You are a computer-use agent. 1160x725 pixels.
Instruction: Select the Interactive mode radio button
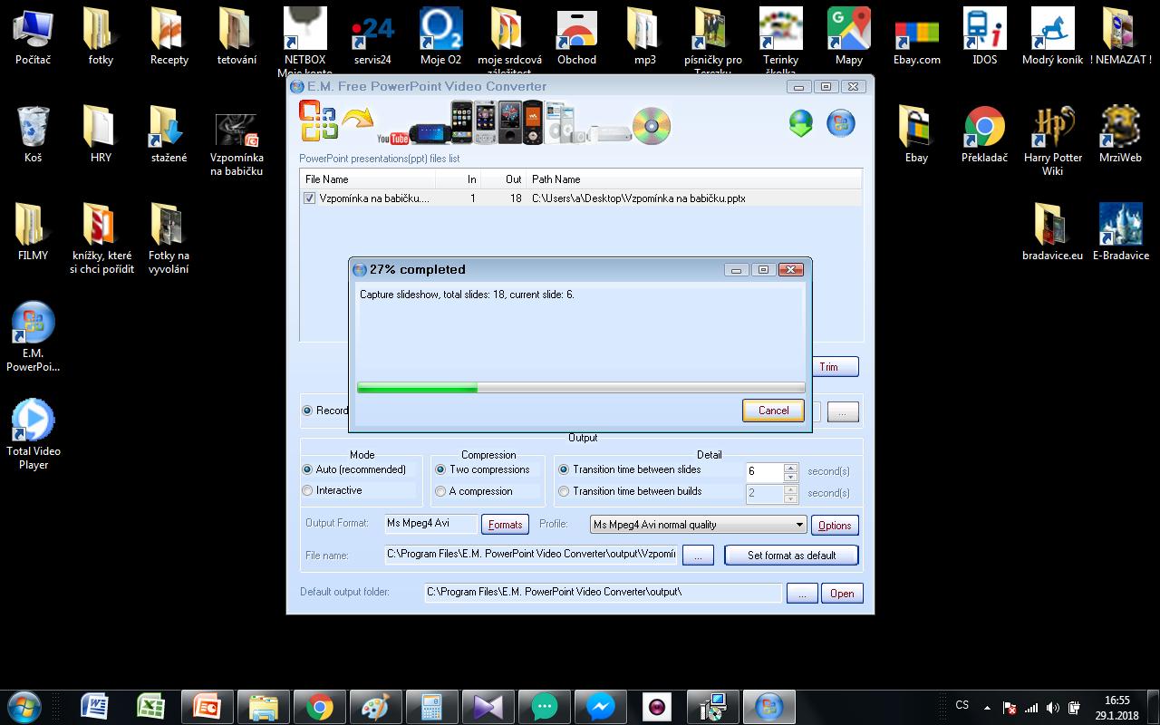308,491
